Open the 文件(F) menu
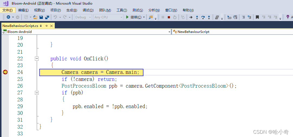This screenshot has height=137, width=293. (8, 10)
